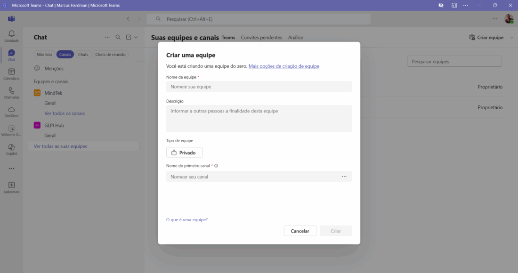The height and width of the screenshot is (273, 518).
Task: Focus the Descrição text area
Action: 259,119
